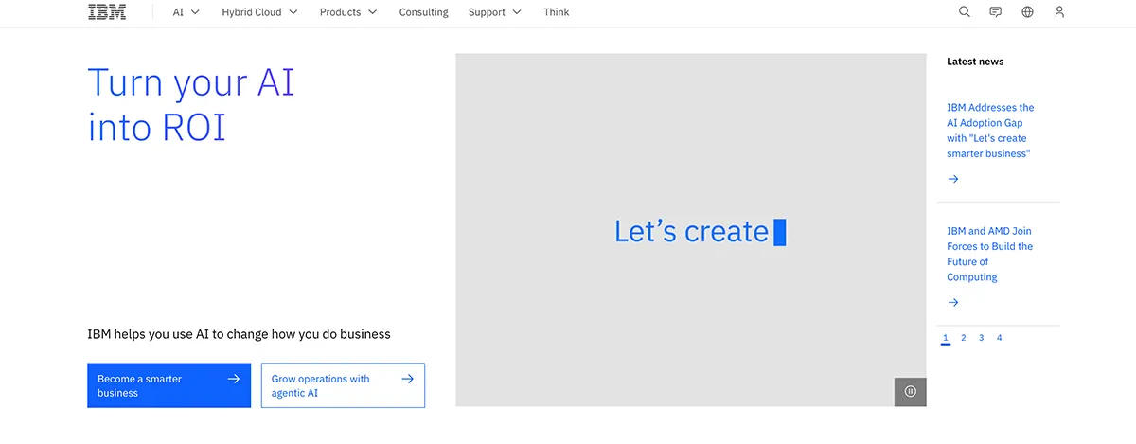Click arrow under IBM and AMD Join Forces
This screenshot has width=1136, height=444.
click(x=953, y=303)
